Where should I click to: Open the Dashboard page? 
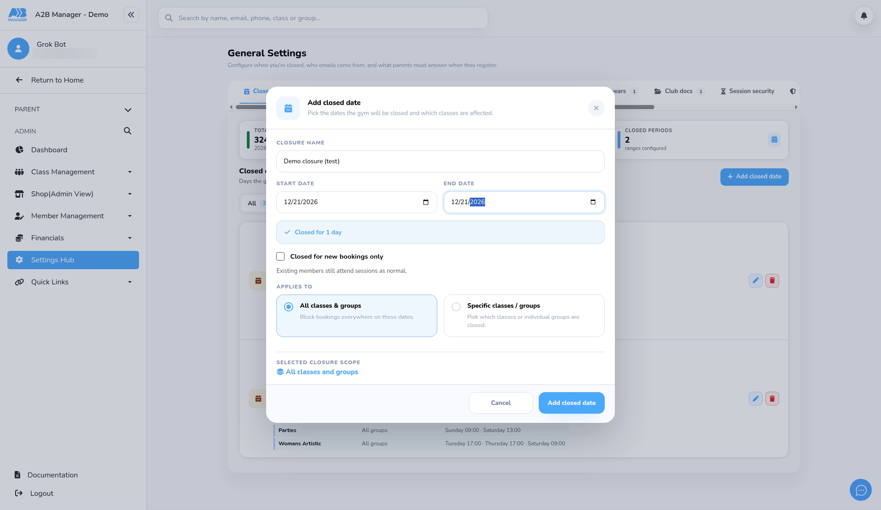pos(73,150)
